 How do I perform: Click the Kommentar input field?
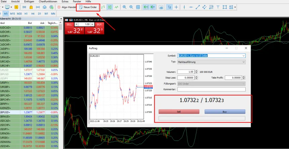pyautogui.click(x=211, y=89)
